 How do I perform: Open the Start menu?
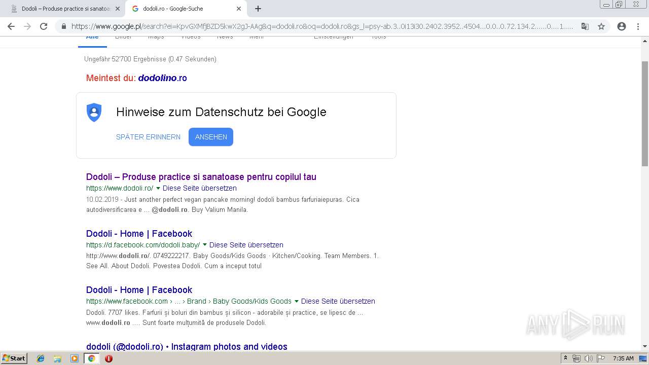(x=14, y=358)
